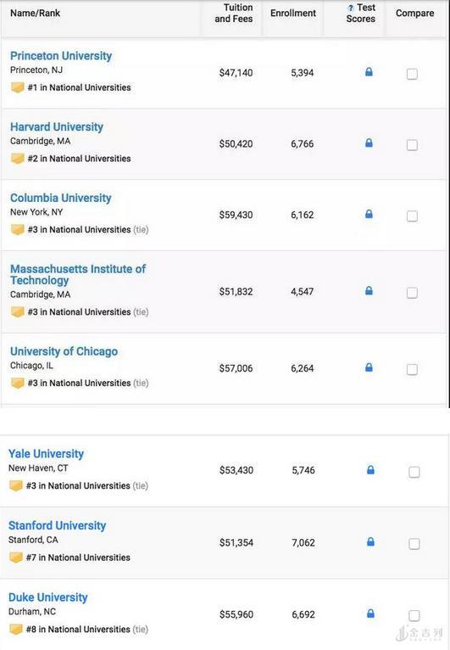Click the question mark help icon beside Test Scores

[x=351, y=8]
